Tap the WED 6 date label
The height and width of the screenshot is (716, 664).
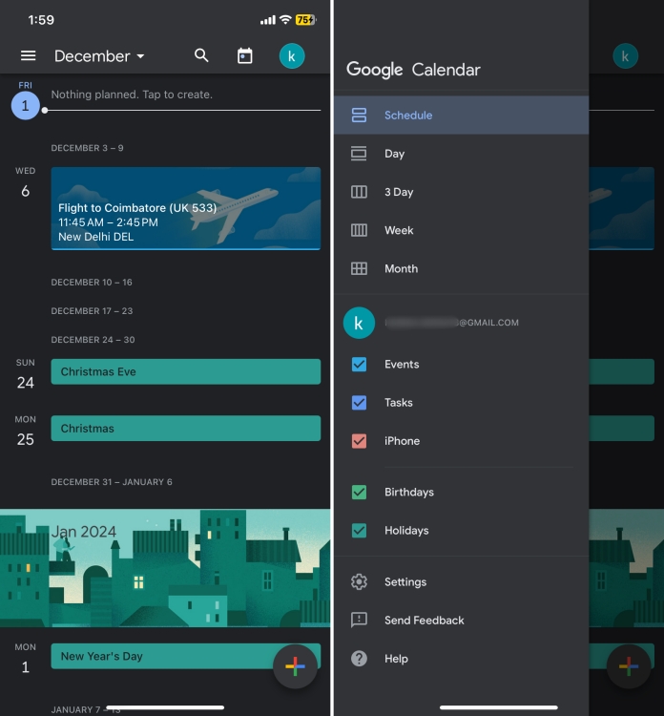tap(25, 182)
